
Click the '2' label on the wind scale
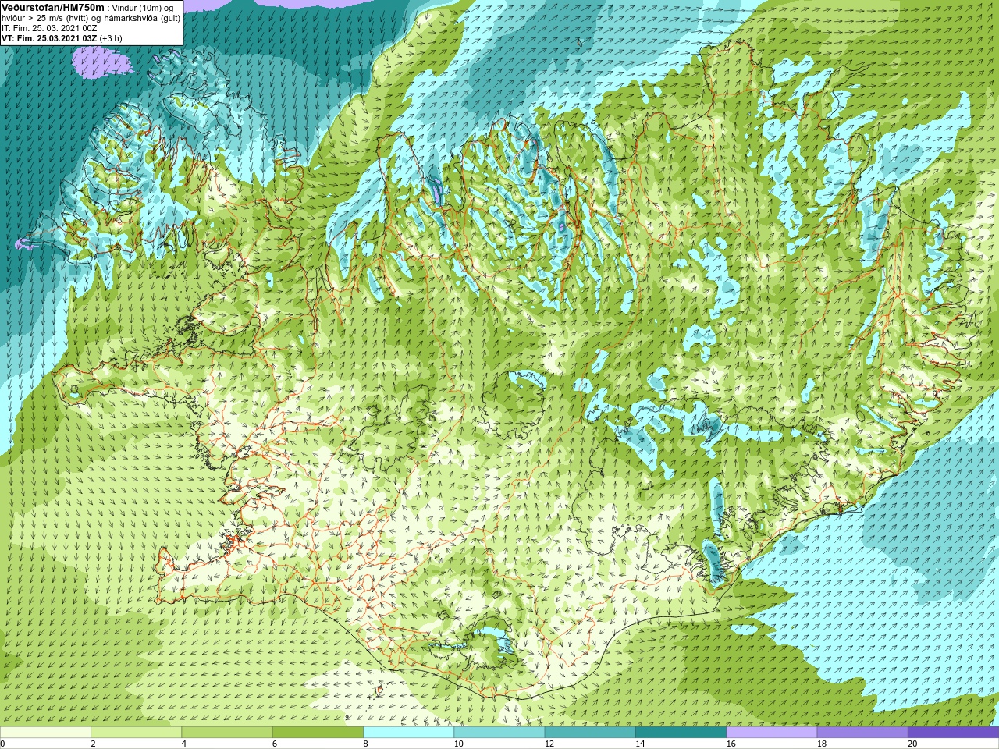(x=93, y=744)
